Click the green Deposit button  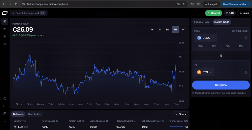pyautogui.click(x=213, y=13)
